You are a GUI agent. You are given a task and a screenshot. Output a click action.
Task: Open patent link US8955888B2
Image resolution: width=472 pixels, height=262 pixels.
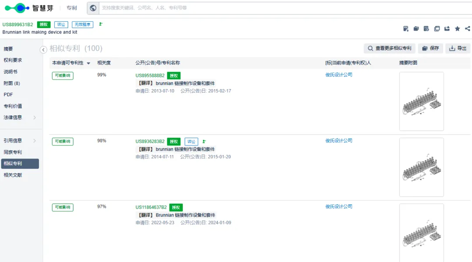[150, 76]
